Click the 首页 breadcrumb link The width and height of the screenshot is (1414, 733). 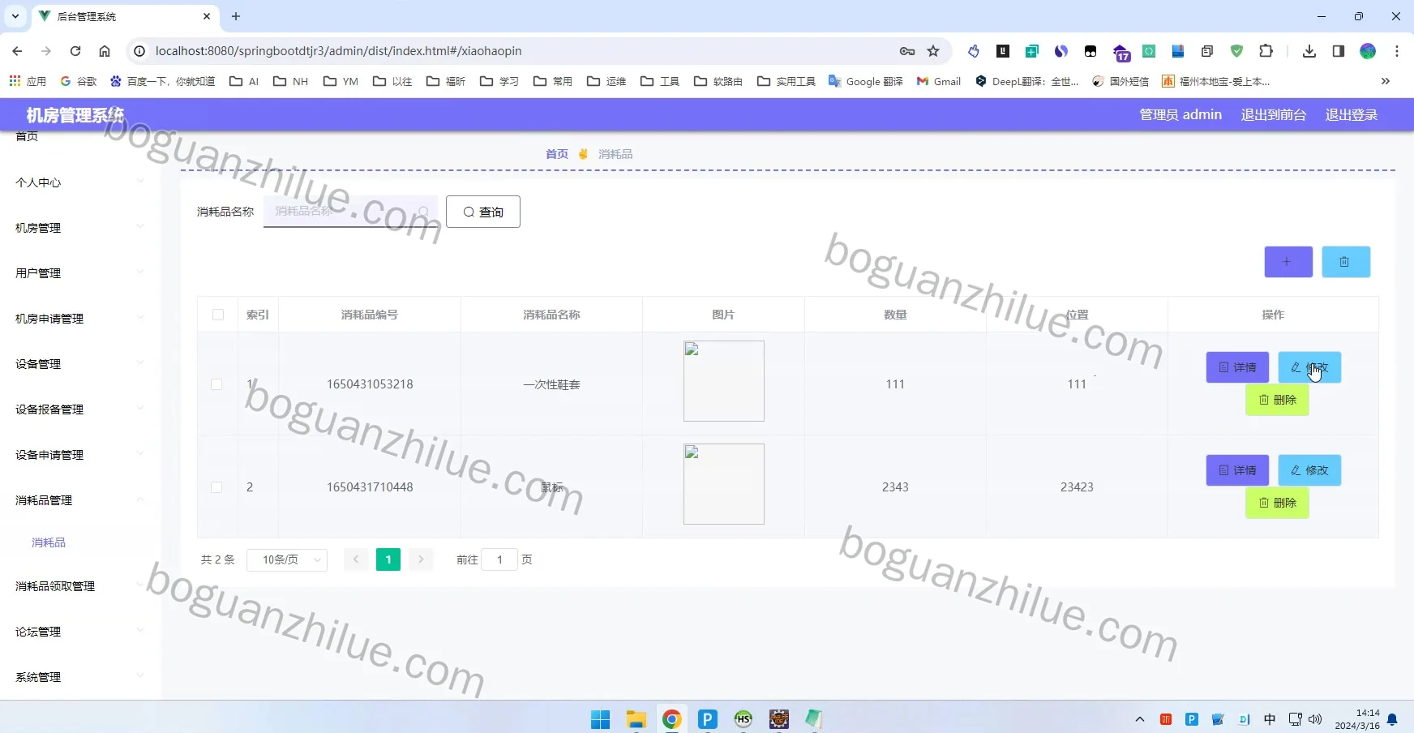(557, 154)
